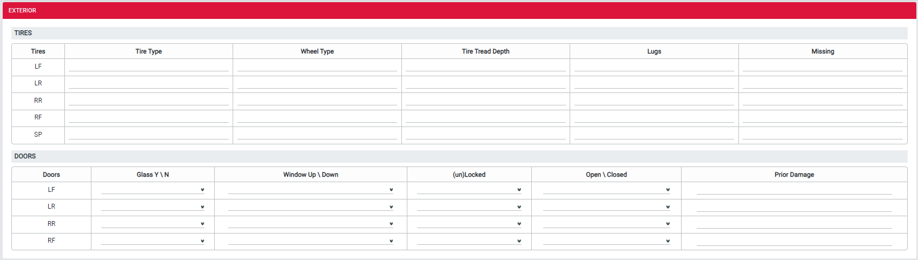918x260 pixels.
Task: Click Tire Tread Depth field for LF tire
Action: tap(486, 66)
